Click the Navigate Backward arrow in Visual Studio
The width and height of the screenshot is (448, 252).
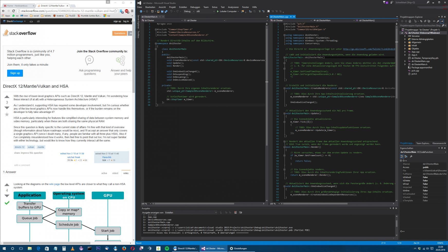pos(141,11)
